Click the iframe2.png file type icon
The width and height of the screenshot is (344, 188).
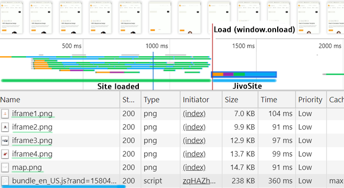click(5, 127)
